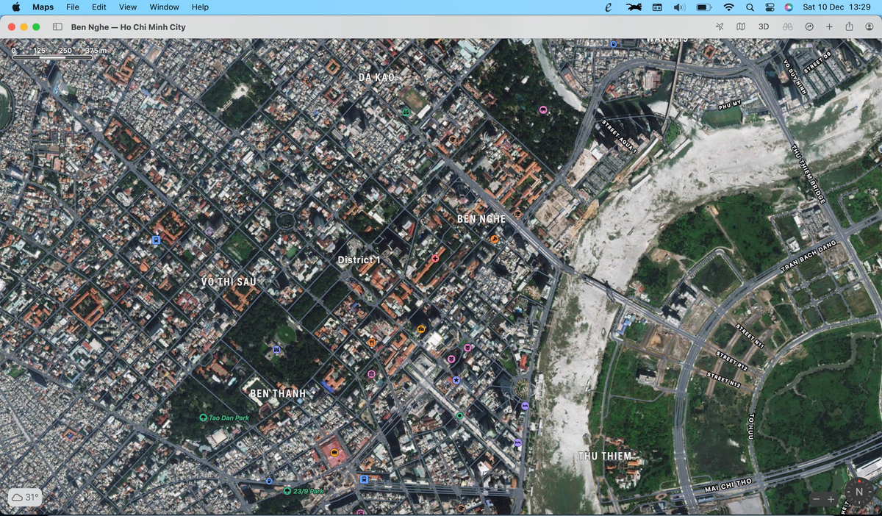Open the account profile icon
Image resolution: width=882 pixels, height=516 pixels.
tap(870, 27)
